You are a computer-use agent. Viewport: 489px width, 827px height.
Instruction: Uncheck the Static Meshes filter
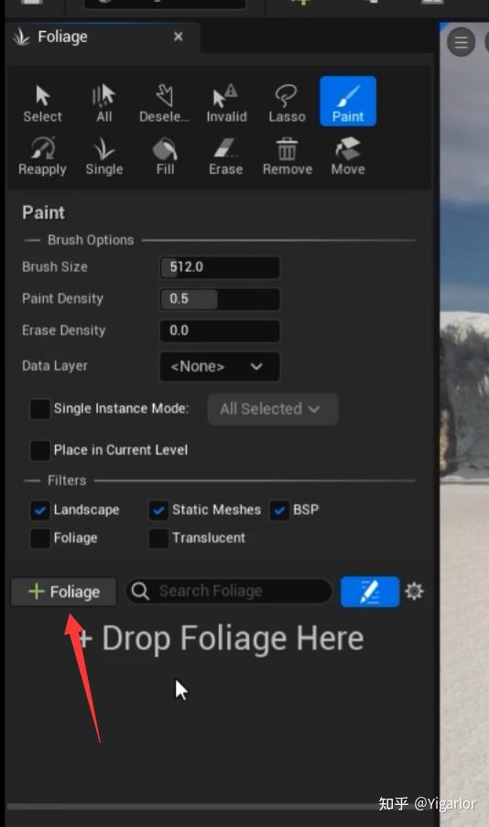tap(158, 510)
